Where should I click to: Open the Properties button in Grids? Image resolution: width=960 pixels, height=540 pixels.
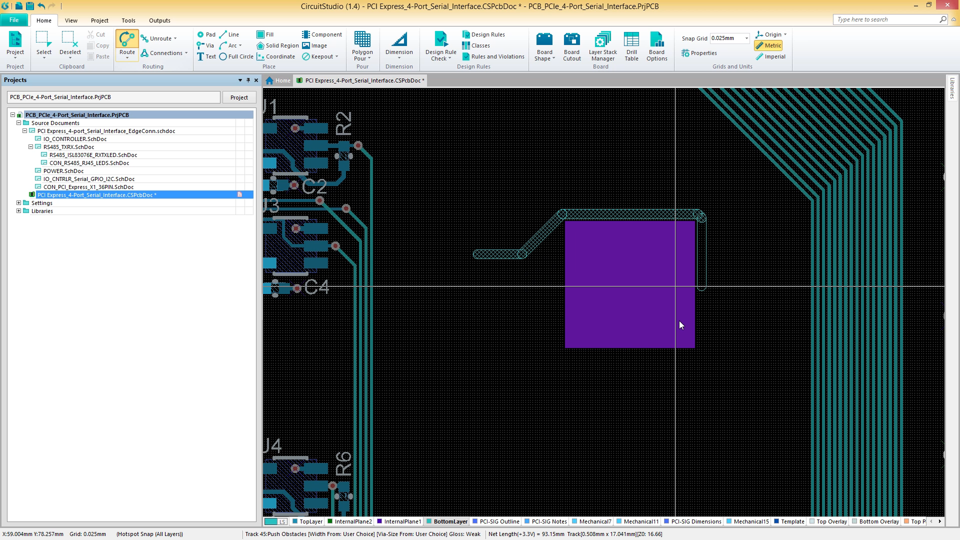click(x=699, y=53)
